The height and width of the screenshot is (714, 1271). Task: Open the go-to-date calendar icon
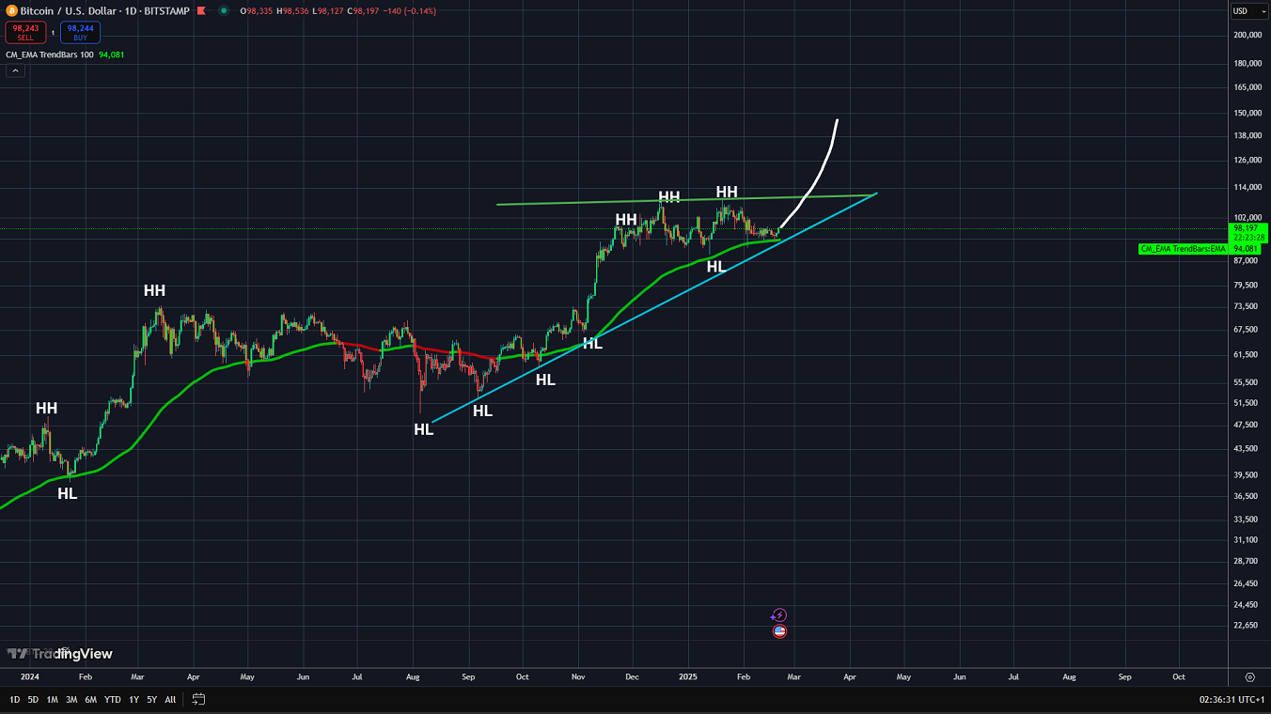coord(198,699)
